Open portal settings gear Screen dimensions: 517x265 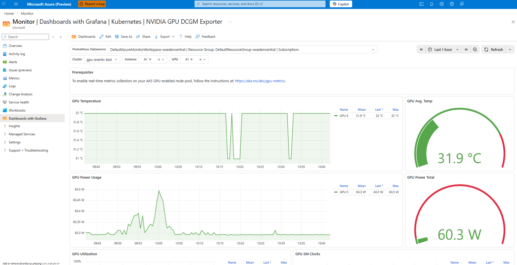tap(442, 4)
